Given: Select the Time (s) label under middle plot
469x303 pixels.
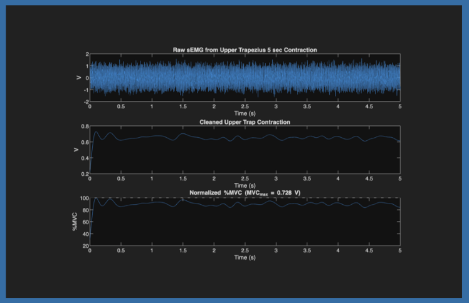Looking at the screenshot, I should tap(245, 185).
